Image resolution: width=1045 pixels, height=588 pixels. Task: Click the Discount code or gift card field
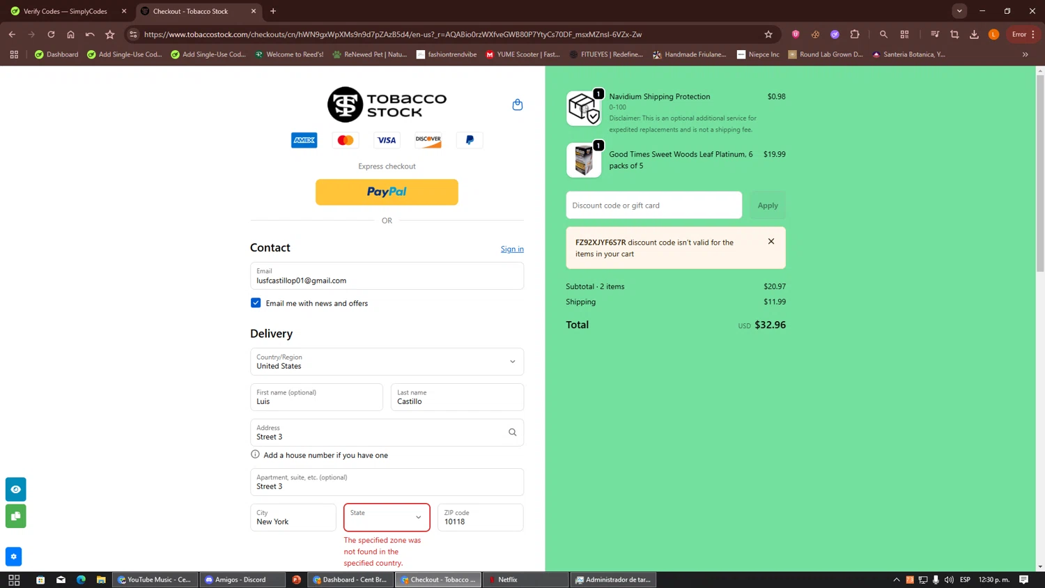tap(653, 206)
